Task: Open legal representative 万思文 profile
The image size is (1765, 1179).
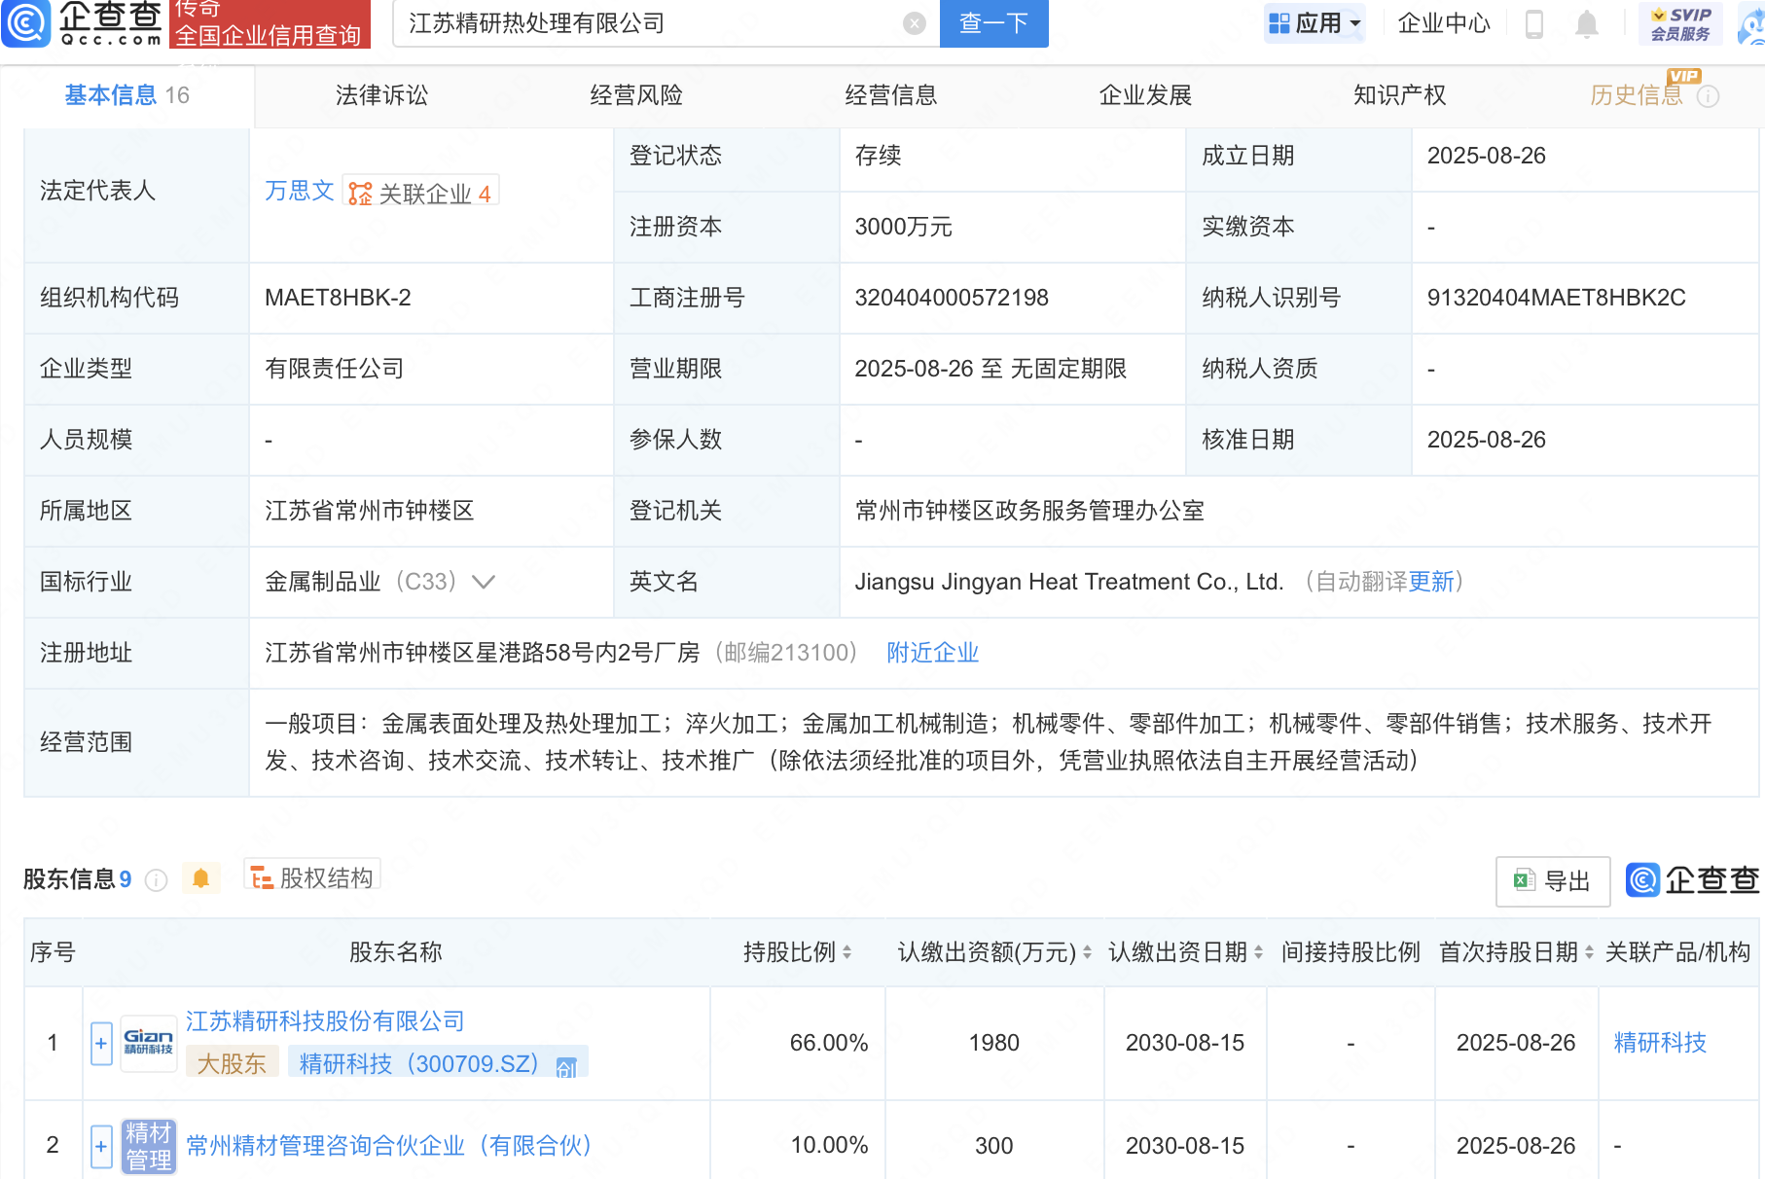Action: click(x=299, y=191)
